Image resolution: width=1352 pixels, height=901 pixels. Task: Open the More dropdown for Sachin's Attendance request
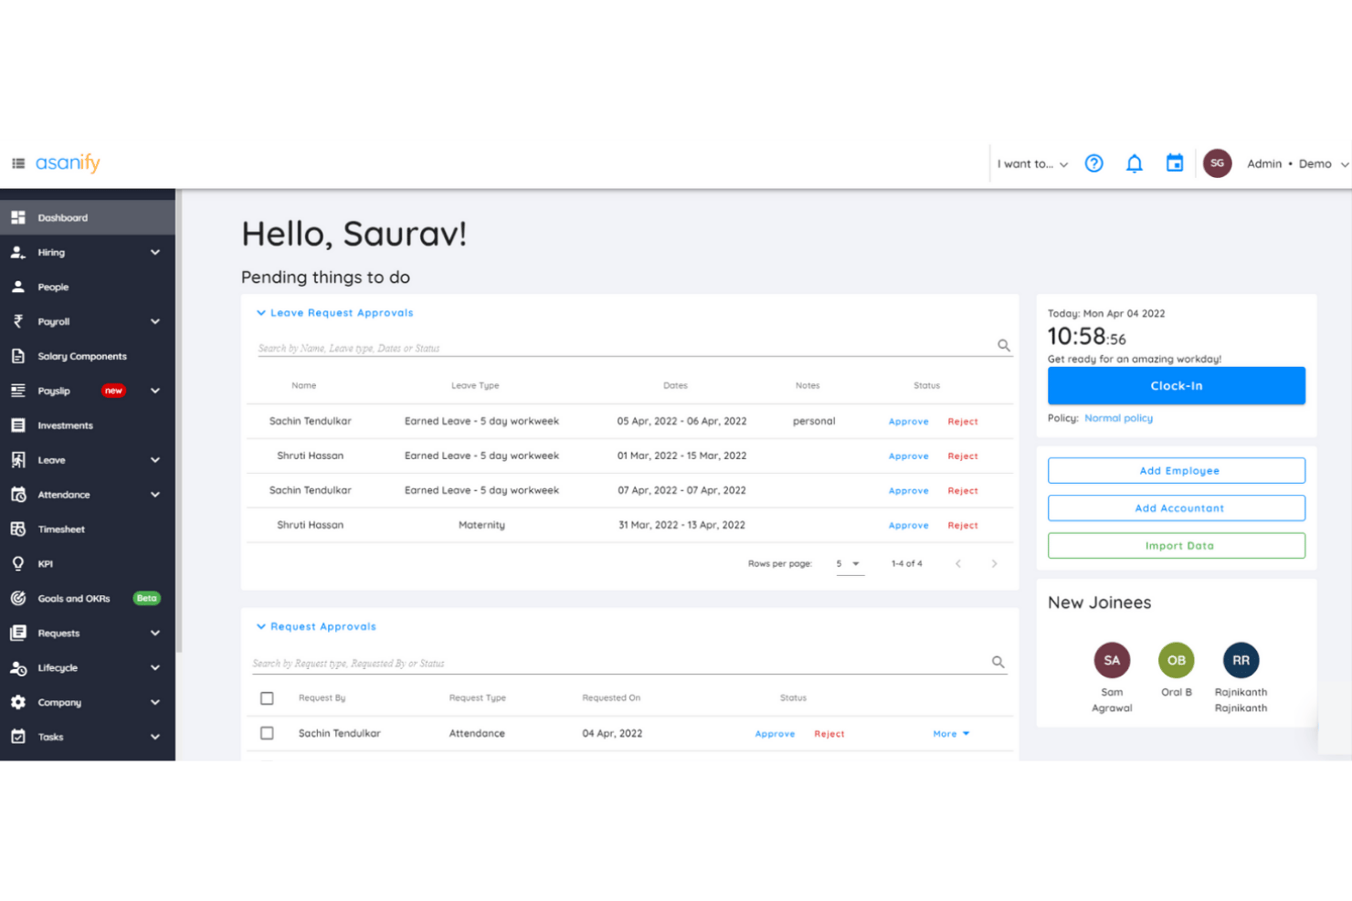tap(951, 734)
